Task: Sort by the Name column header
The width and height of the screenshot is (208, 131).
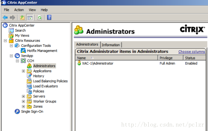Action: click(116, 58)
